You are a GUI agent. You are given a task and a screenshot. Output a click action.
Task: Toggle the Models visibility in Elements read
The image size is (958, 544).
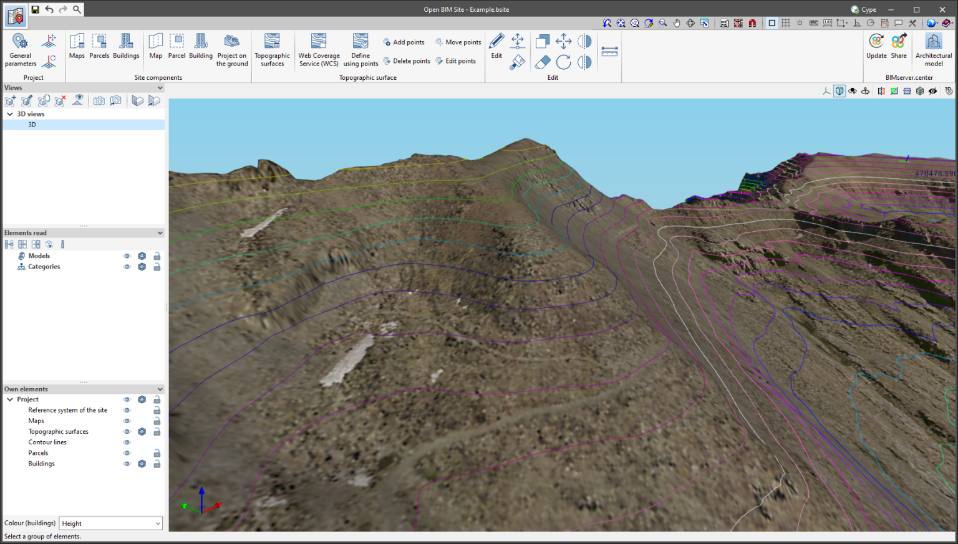(127, 255)
